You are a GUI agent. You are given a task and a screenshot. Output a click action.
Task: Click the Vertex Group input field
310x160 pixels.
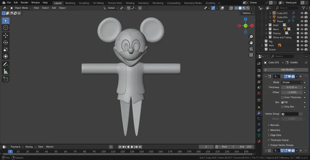point(290,114)
